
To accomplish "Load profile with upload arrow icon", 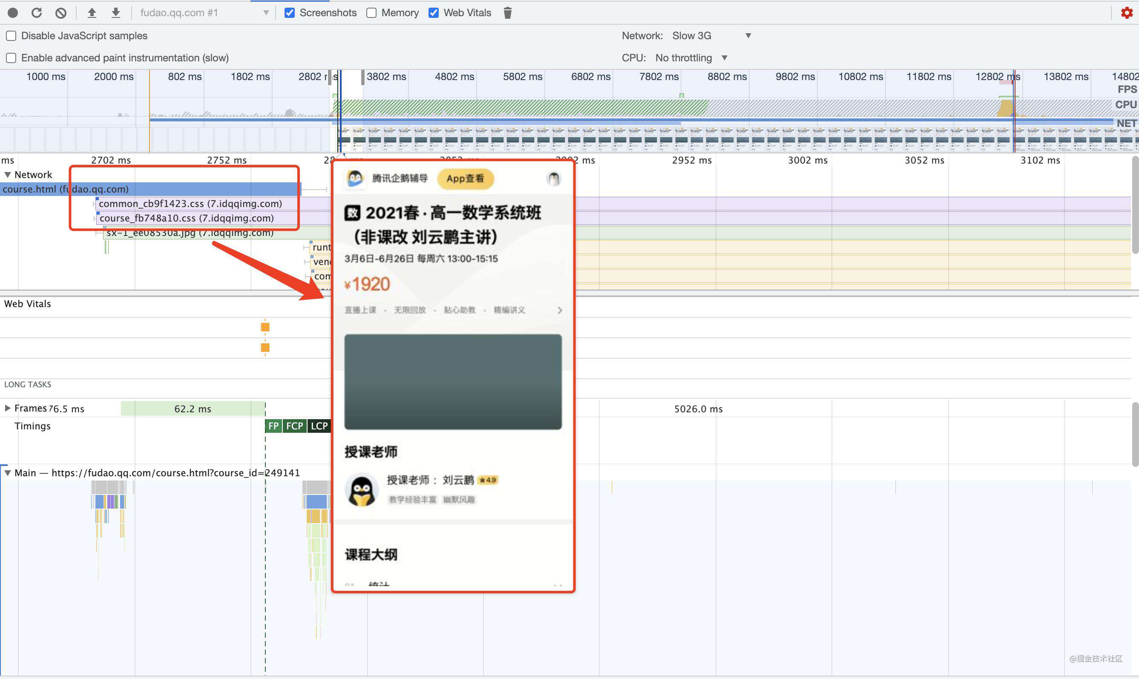I will (92, 13).
